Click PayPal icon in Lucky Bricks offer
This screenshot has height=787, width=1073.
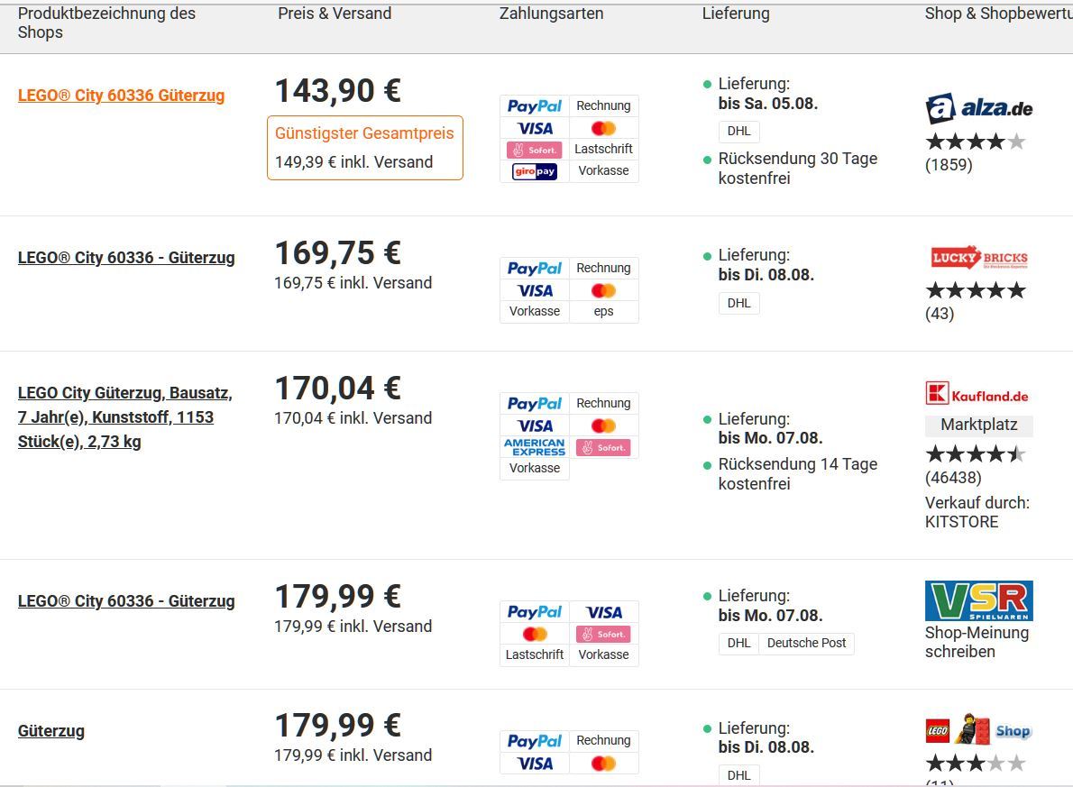[x=535, y=269]
